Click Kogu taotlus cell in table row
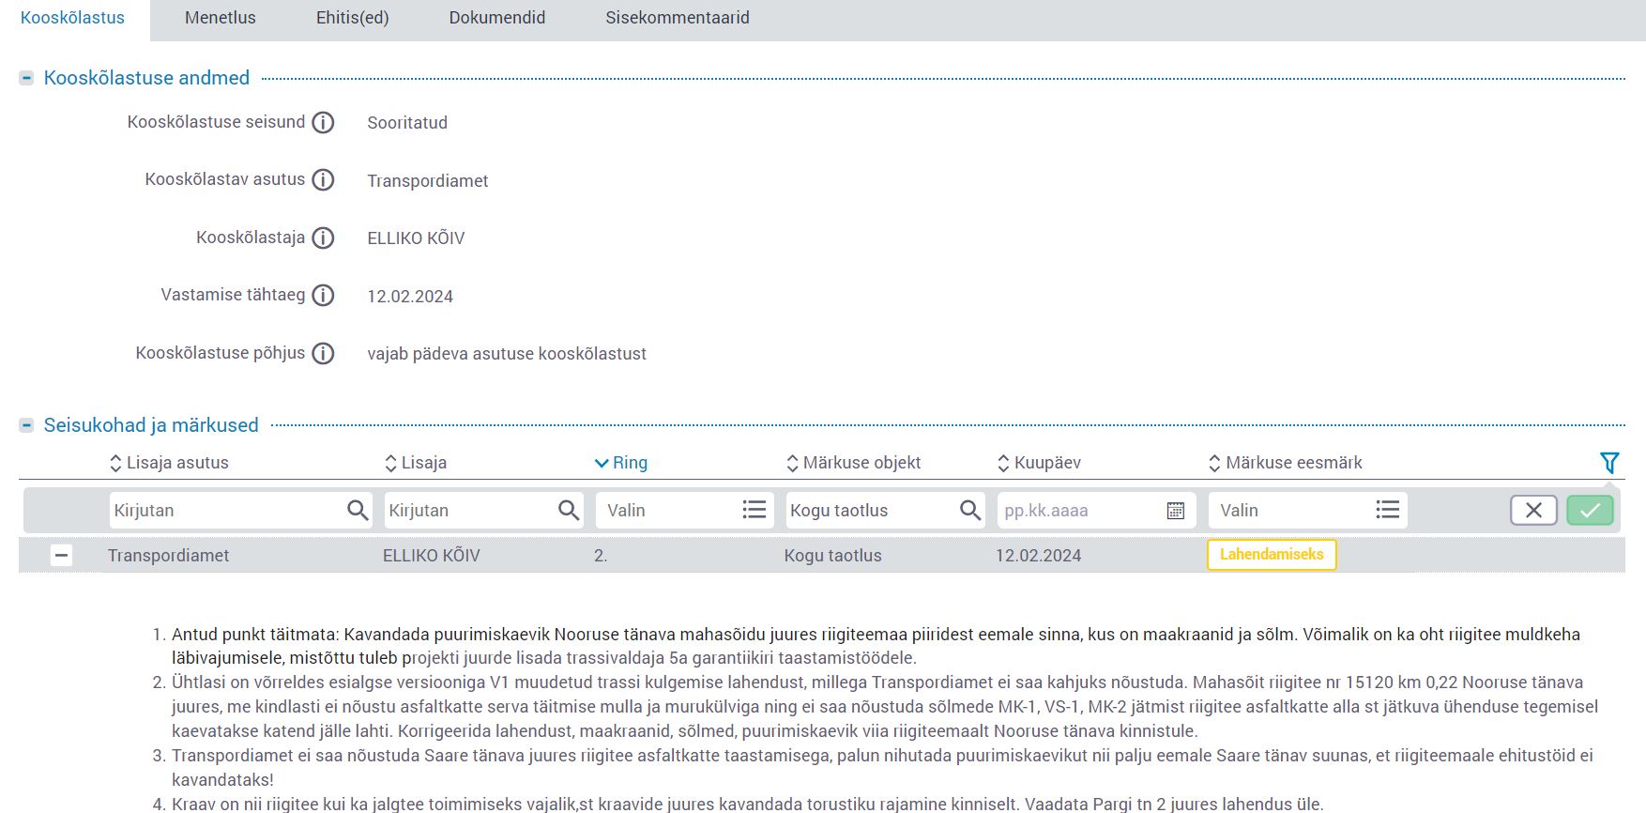Viewport: 1646px width, 813px height. pos(833,556)
